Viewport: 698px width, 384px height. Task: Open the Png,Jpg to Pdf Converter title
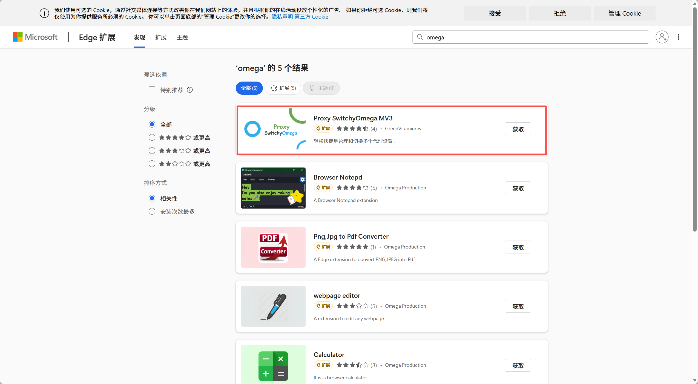[351, 236]
